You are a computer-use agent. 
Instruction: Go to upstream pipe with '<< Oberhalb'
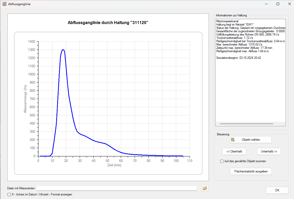[234, 151]
